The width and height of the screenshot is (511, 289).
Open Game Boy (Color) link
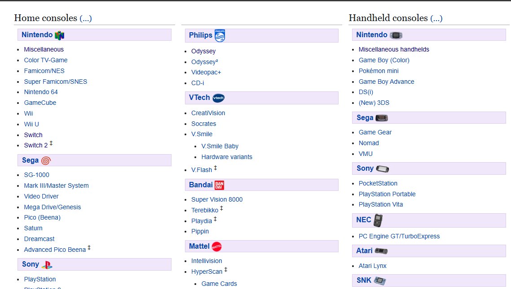coord(384,60)
